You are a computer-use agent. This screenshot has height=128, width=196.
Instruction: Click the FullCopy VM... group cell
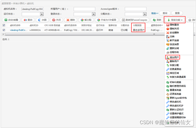[72, 30]
